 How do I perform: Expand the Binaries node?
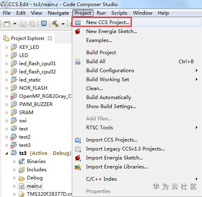[x=14, y=162]
